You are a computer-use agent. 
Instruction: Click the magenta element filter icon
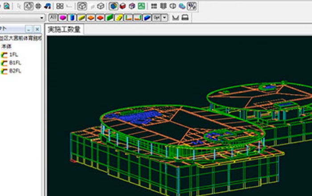coord(63,18)
